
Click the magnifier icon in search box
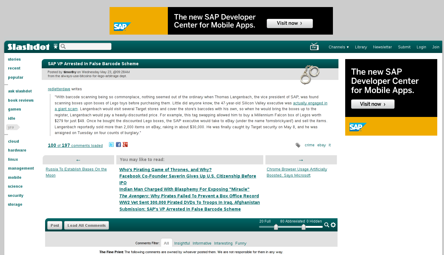coord(63,47)
